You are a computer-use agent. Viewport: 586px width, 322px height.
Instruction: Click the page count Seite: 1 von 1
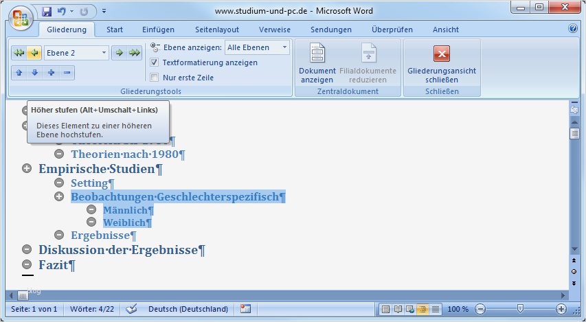coord(34,309)
